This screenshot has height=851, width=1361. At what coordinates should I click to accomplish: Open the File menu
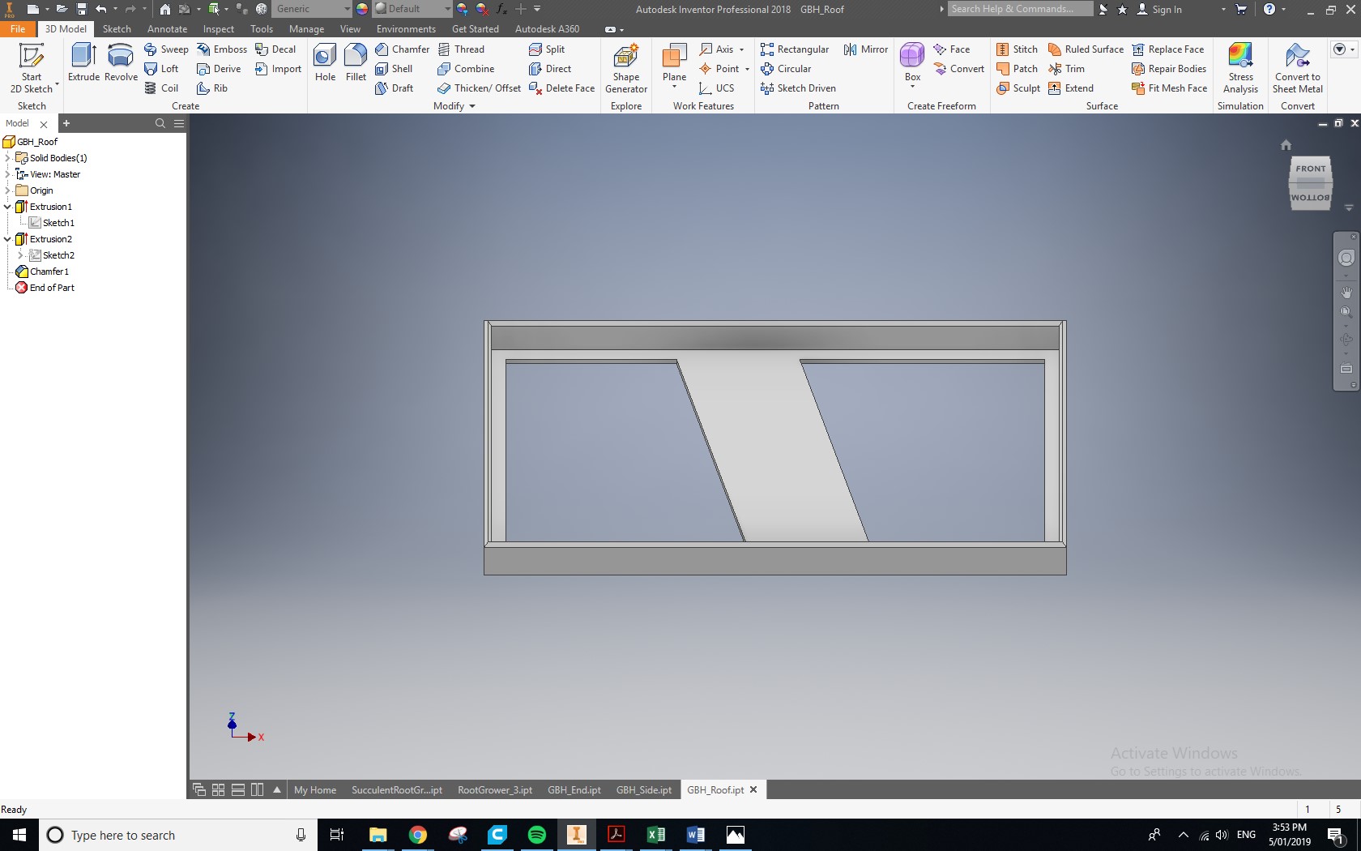pos(18,29)
